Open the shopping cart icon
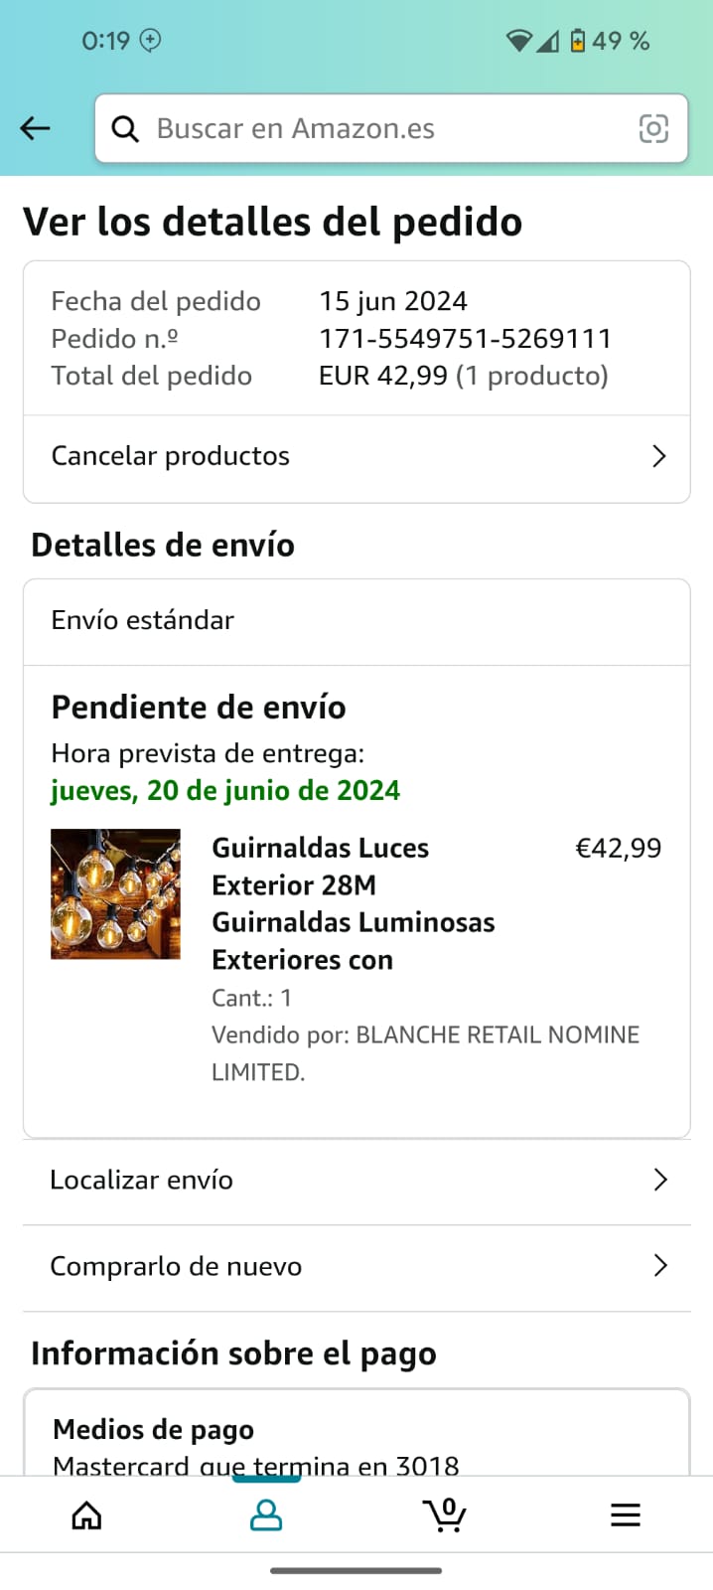The width and height of the screenshot is (713, 1590). [x=445, y=1514]
